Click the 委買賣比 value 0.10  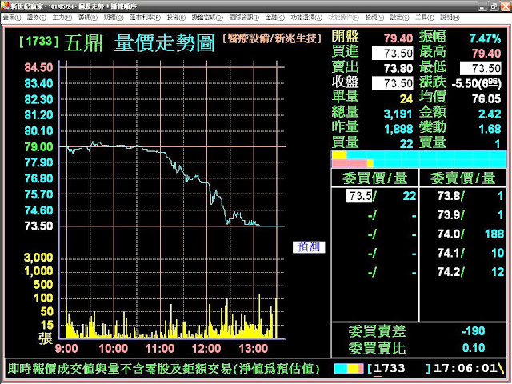coord(474,348)
